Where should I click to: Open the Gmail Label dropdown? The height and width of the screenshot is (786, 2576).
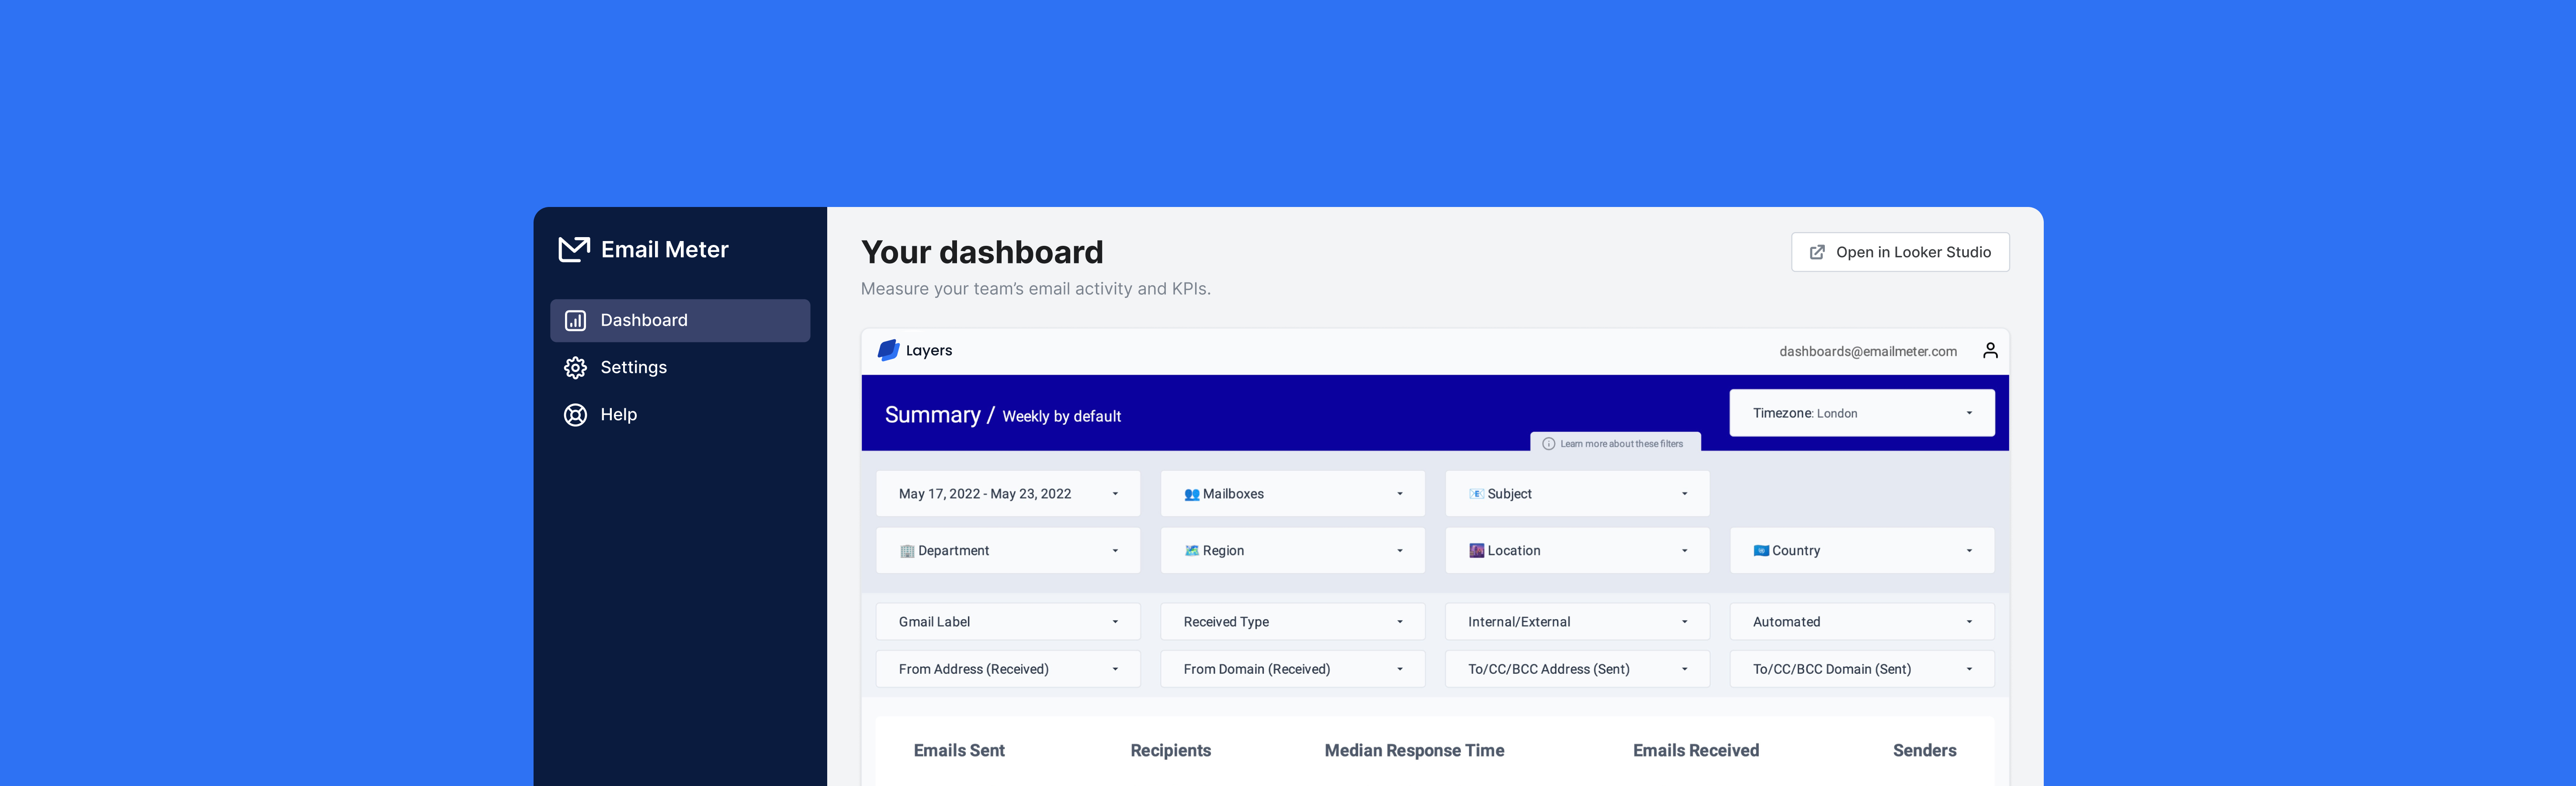click(x=1008, y=622)
